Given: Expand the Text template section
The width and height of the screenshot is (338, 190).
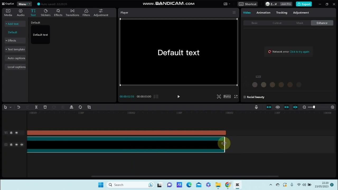Looking at the screenshot, I should [15, 49].
